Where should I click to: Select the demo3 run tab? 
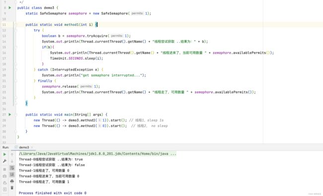(x=24, y=147)
